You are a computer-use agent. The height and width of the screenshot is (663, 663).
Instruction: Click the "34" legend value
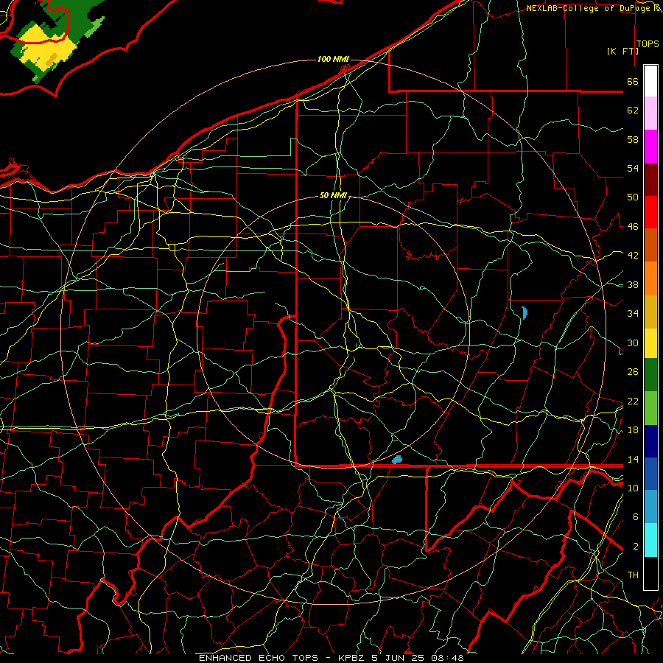[x=633, y=314]
